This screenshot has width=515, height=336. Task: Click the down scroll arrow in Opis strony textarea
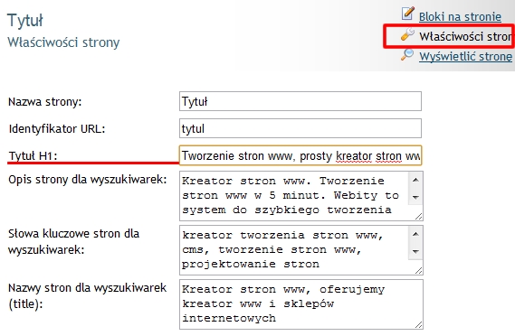pos(415,197)
